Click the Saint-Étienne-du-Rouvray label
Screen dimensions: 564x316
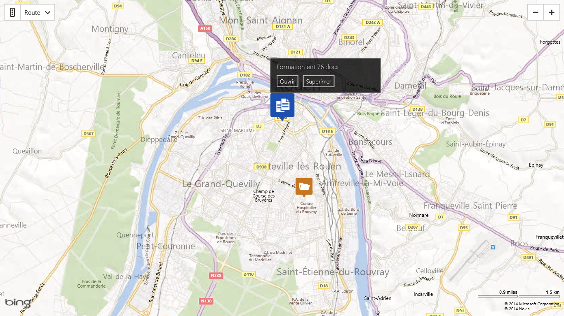[x=333, y=272]
